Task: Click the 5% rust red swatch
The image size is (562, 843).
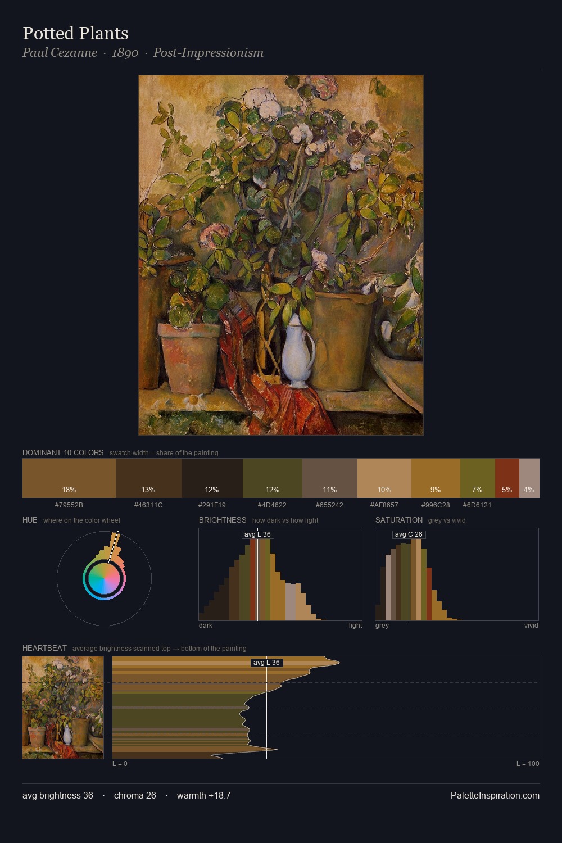Action: (507, 478)
